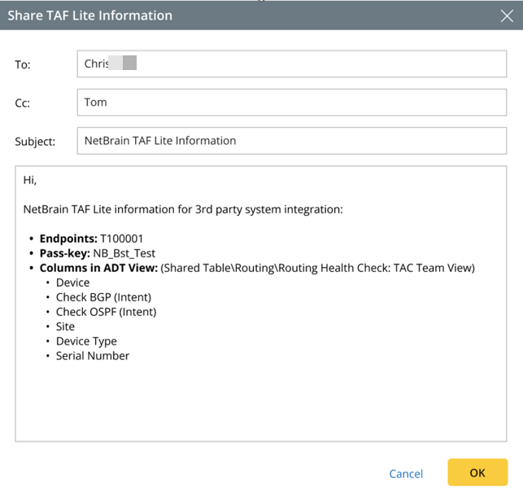The image size is (523, 496).
Task: Click the empty area of the message body
Action: click(x=260, y=403)
